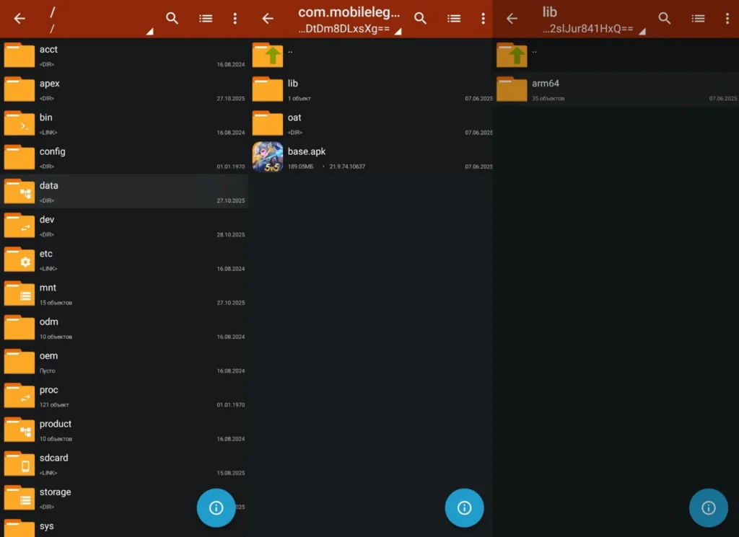Go up via ".." in the com.mobileleg panel
This screenshot has height=537, width=739.
268,55
